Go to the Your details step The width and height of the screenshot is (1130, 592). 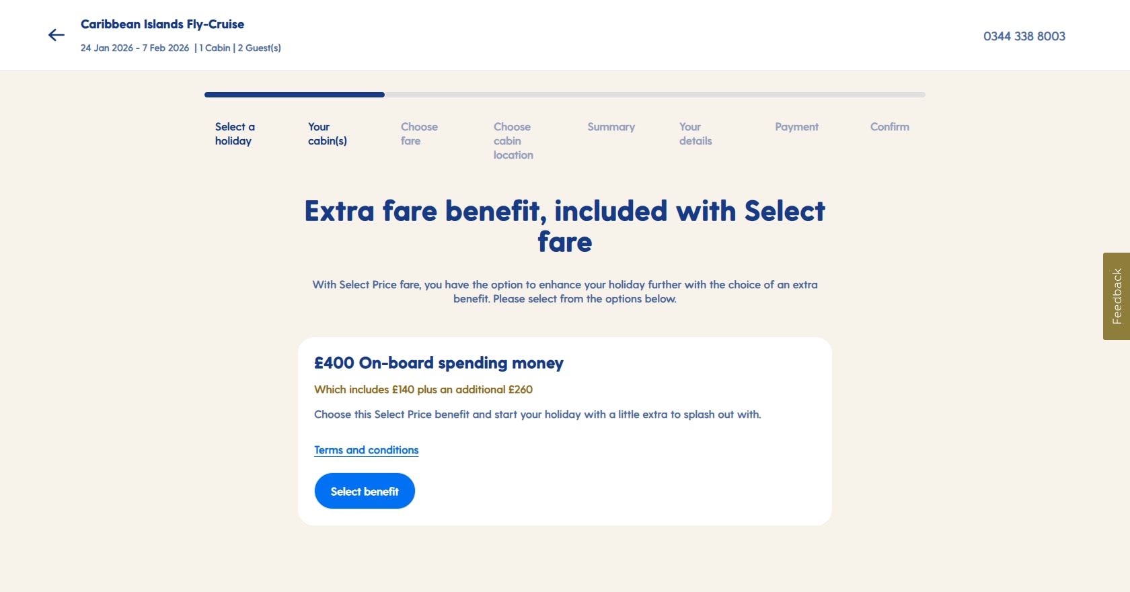[x=695, y=134]
